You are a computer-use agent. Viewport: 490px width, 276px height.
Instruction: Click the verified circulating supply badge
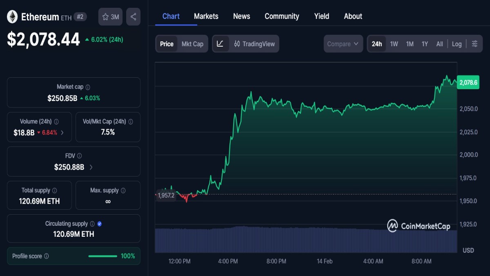click(100, 224)
